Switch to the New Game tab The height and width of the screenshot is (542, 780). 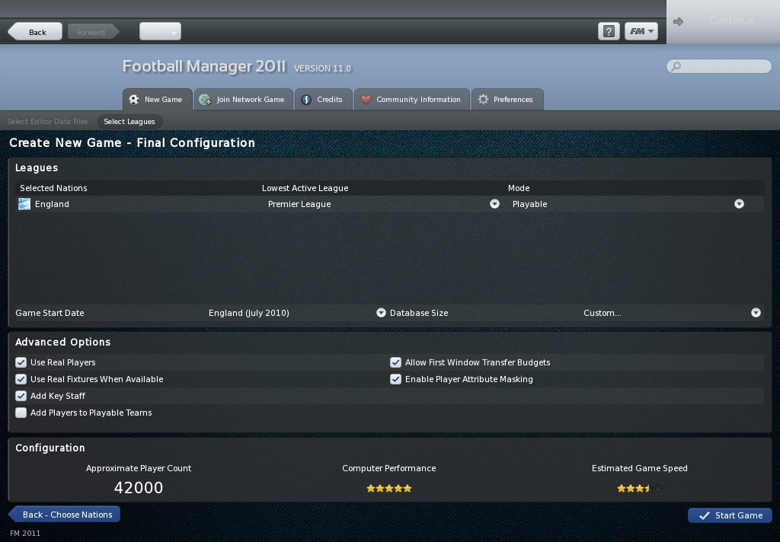[x=157, y=100]
